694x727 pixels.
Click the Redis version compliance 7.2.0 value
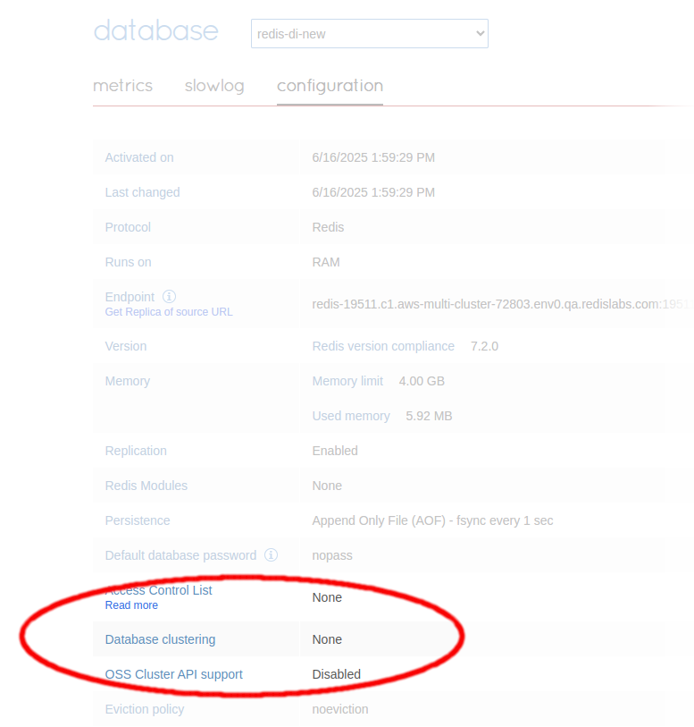pos(484,346)
